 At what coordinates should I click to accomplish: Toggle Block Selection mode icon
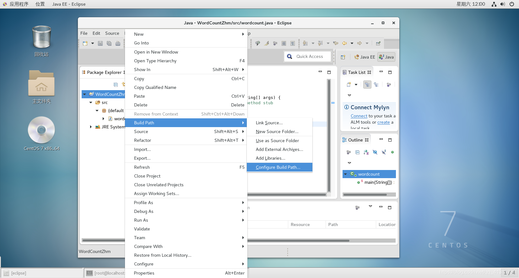284,44
